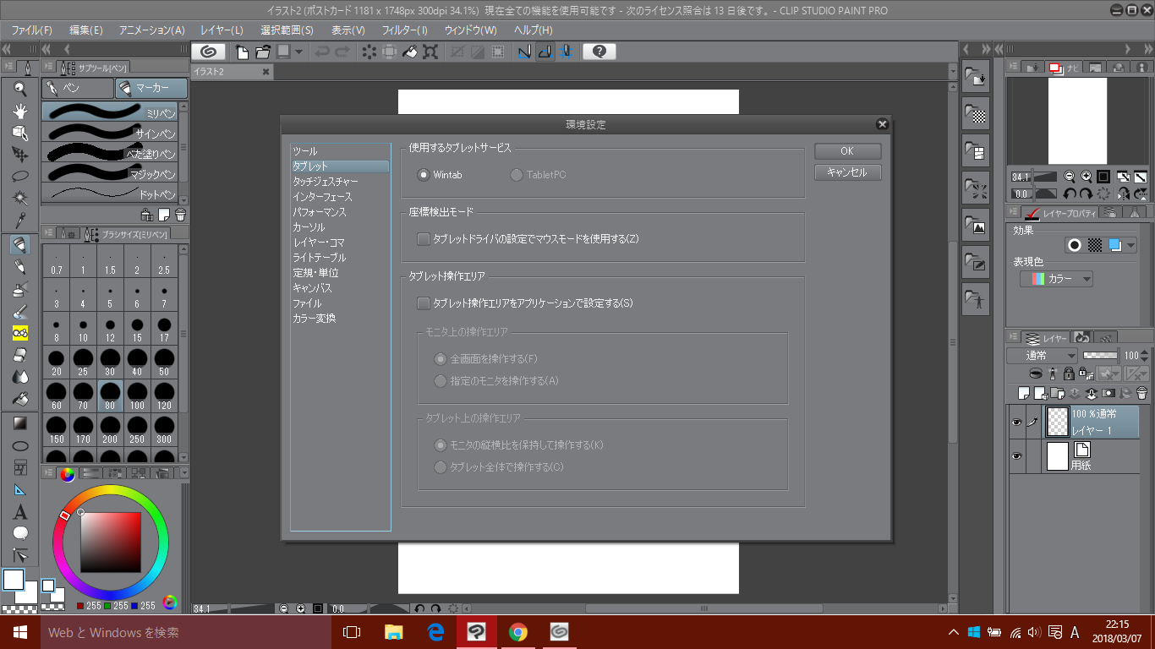Select the eyedropper tool
The image size is (1155, 649).
(x=20, y=221)
